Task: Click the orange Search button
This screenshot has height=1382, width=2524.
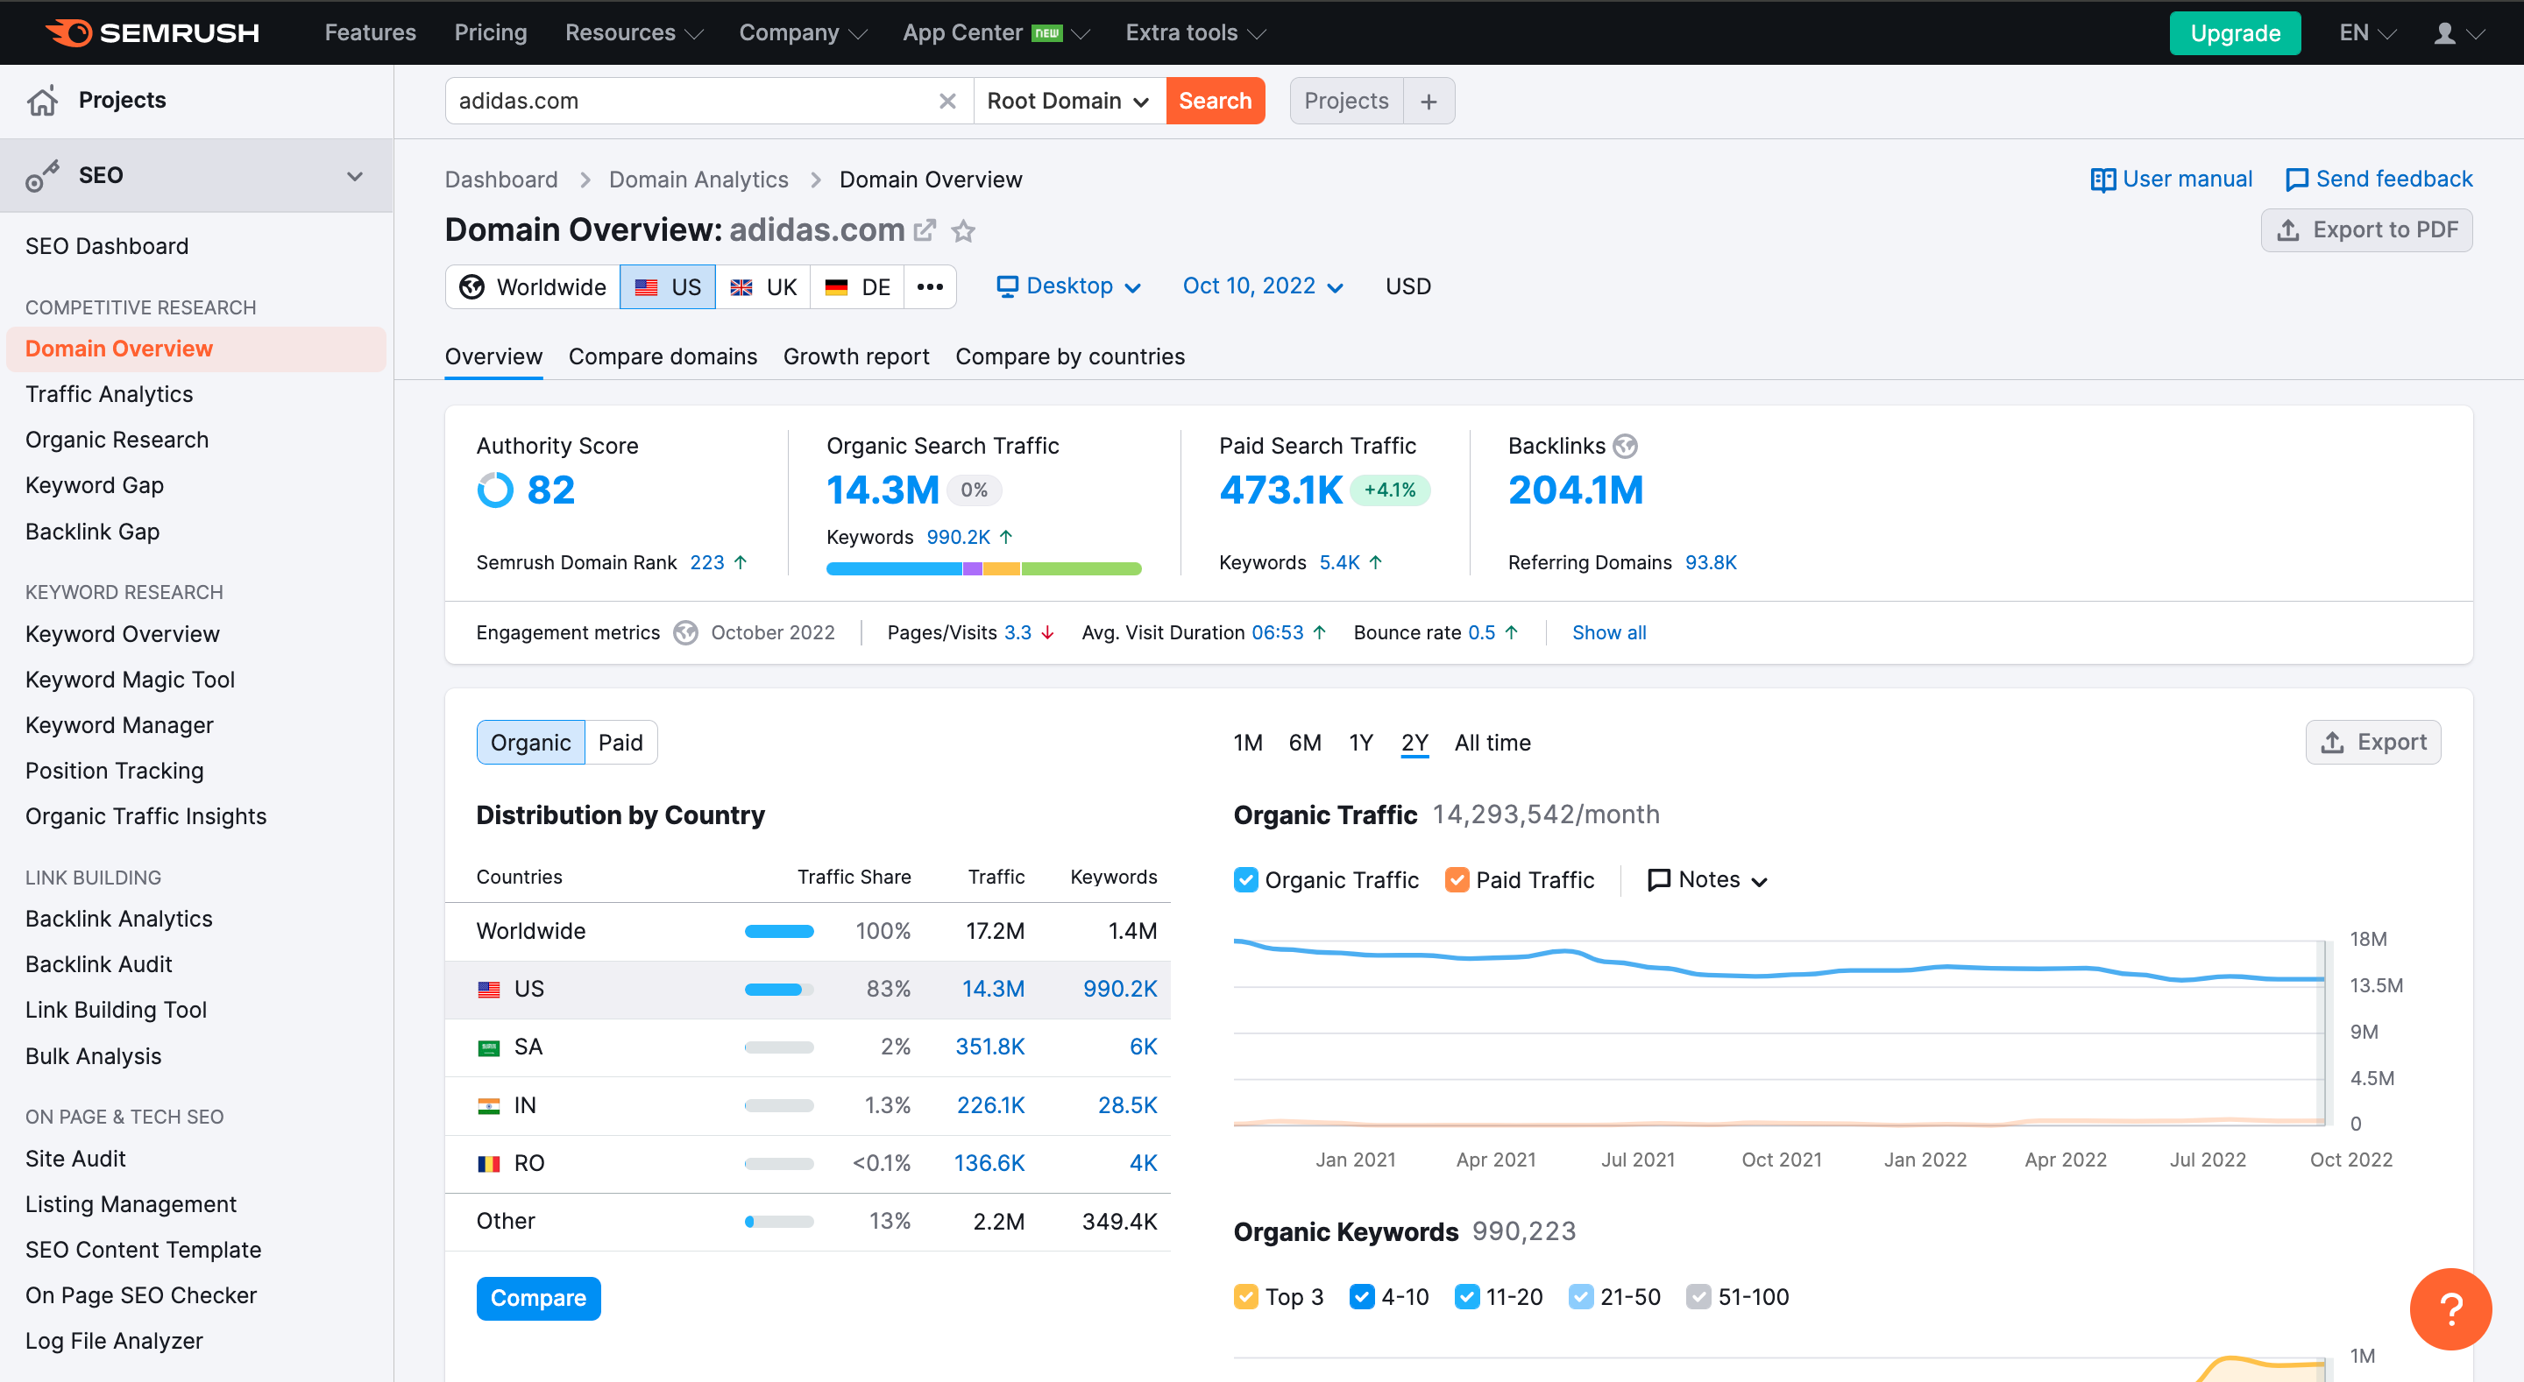Action: click(x=1215, y=101)
